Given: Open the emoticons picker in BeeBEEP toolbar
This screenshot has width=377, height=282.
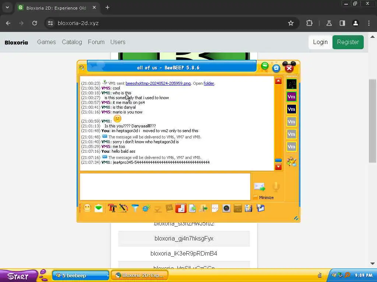Looking at the screenshot, I should click(x=87, y=208).
